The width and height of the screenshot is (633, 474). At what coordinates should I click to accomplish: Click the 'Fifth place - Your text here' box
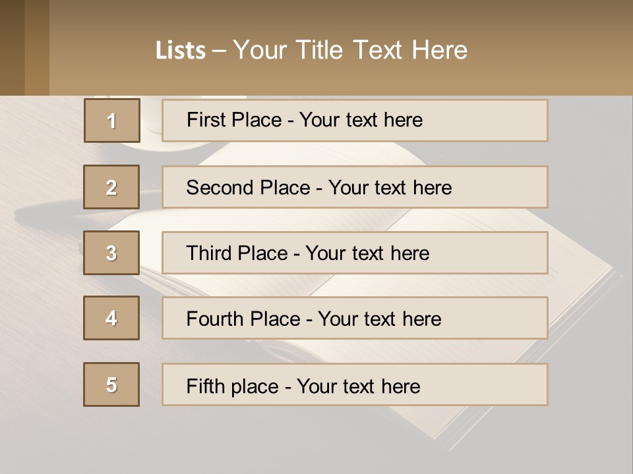(355, 385)
